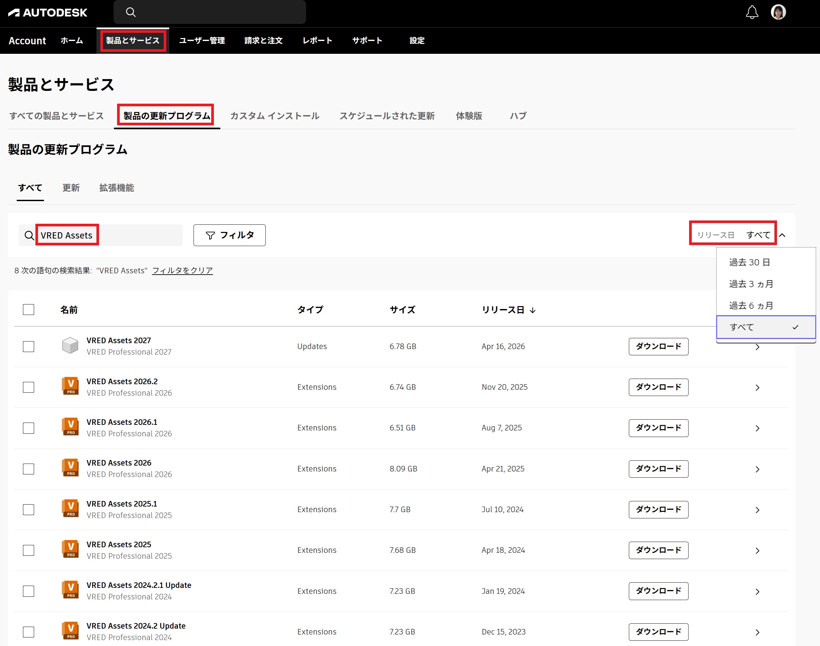This screenshot has height=646, width=820.
Task: Switch to スケジュールされた更新 tab
Action: point(387,116)
